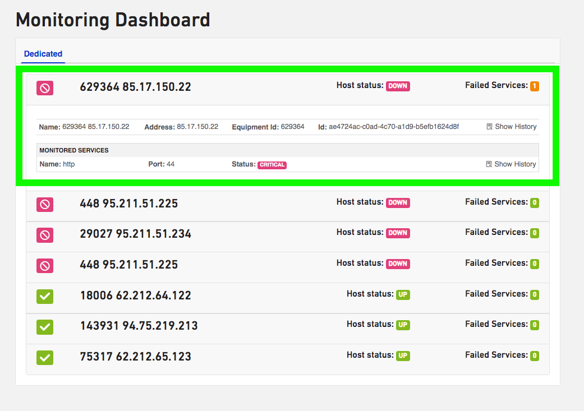Viewport: 584px width, 411px height.
Task: Expand the 75317 62.212.65.123 host title
Action: point(136,357)
